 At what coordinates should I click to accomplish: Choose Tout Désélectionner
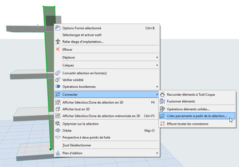point(107,145)
